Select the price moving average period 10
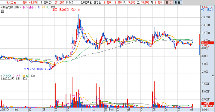 [x=39, y=7]
